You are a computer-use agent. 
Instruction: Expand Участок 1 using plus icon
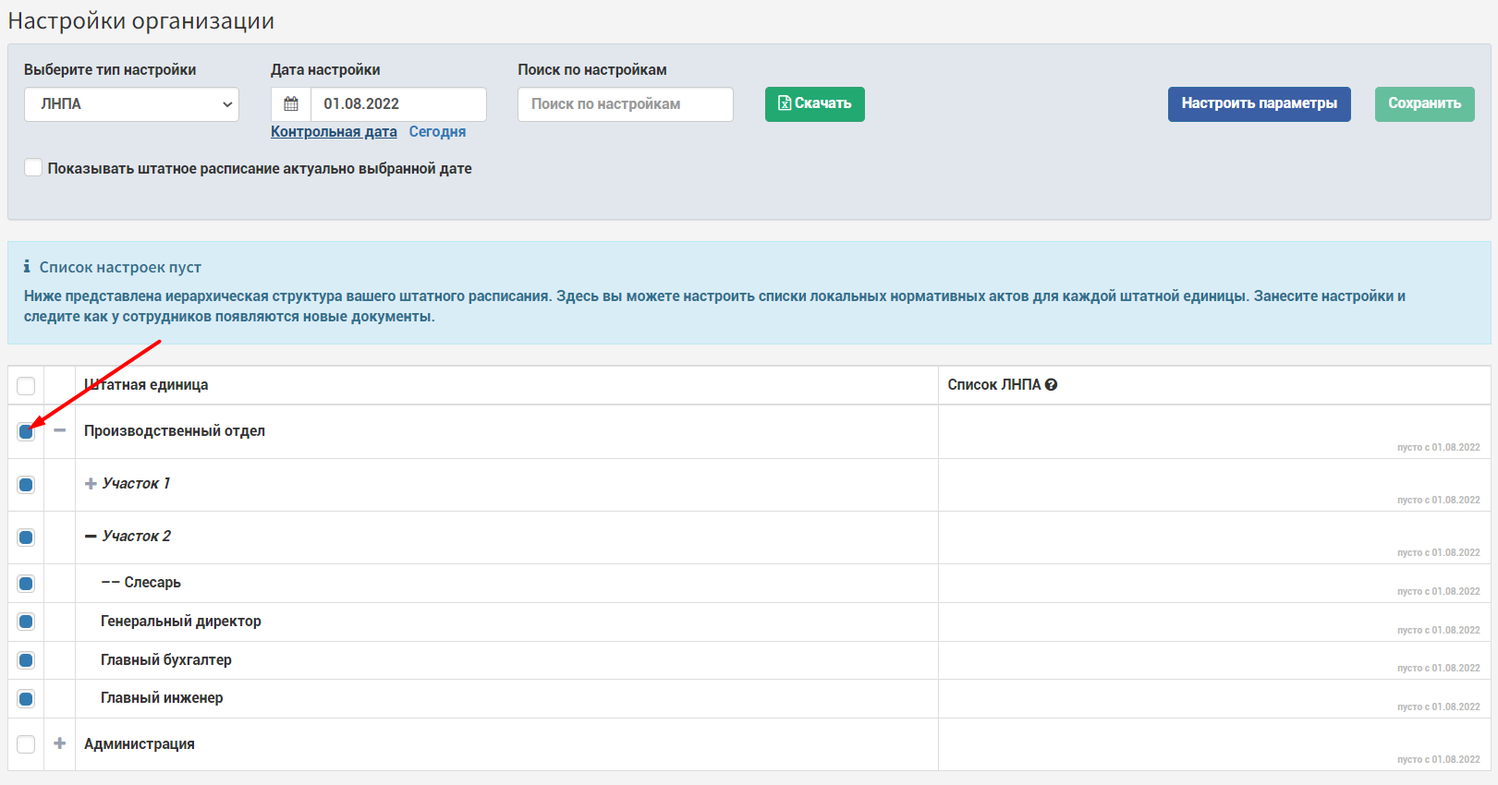coord(91,484)
